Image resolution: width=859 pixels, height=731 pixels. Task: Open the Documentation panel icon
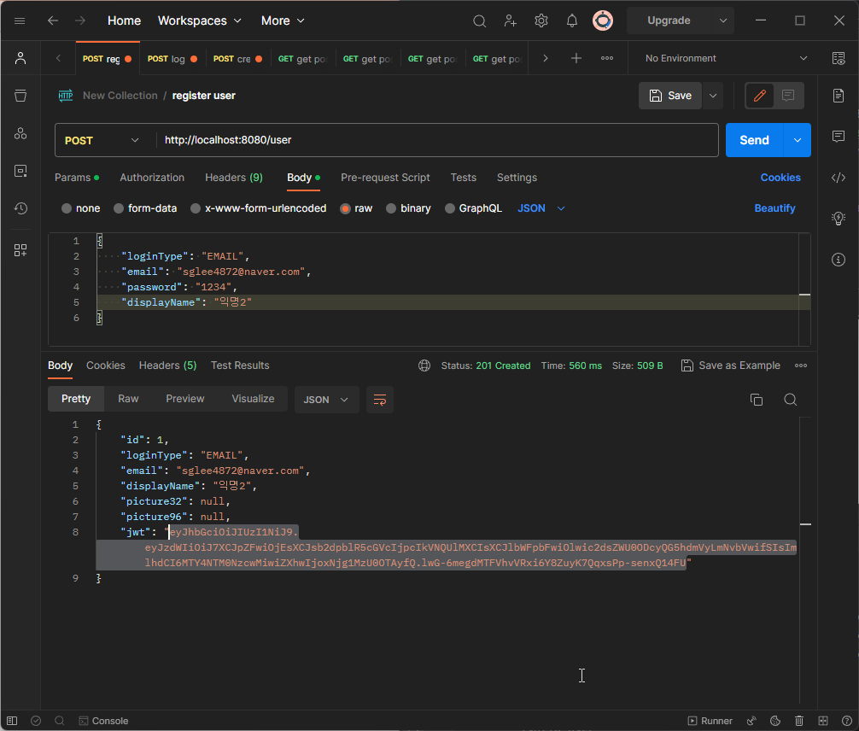[x=839, y=96]
